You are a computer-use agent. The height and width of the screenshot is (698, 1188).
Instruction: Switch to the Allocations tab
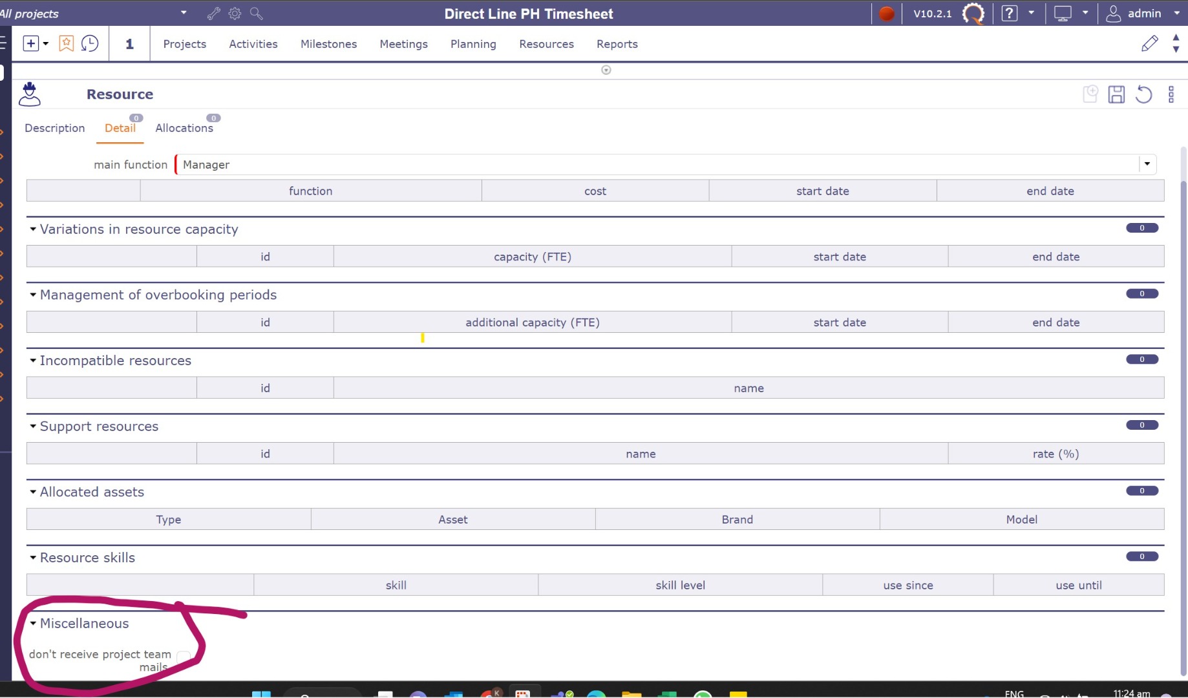[x=184, y=128]
